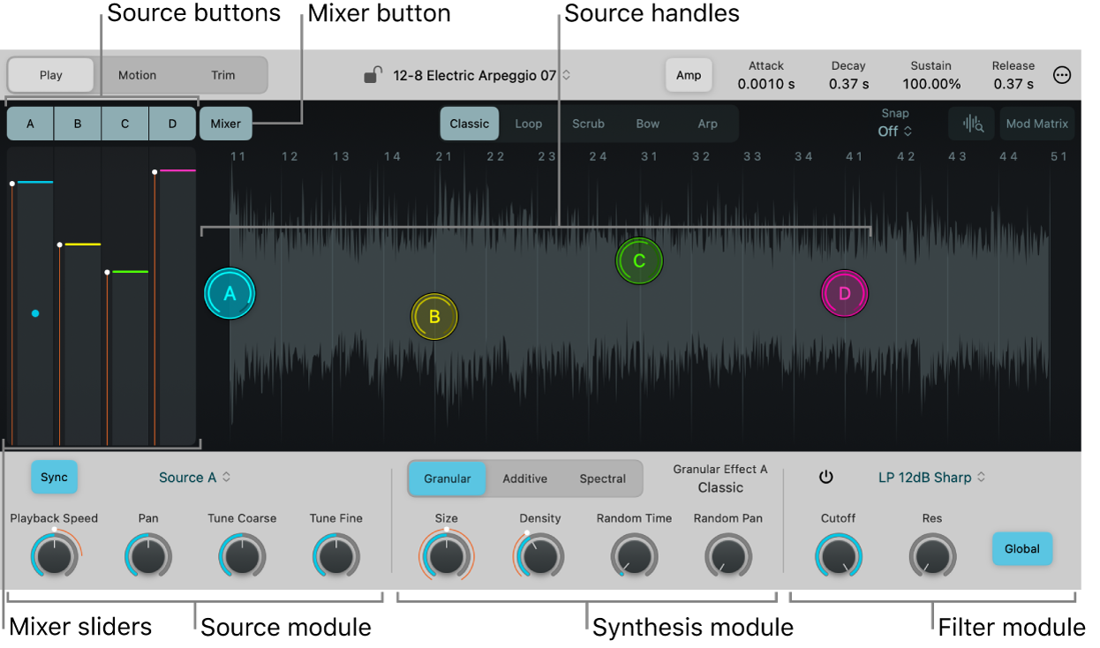Viewport: 1100px width, 648px height.
Task: Toggle the Mixer button
Action: click(x=225, y=124)
